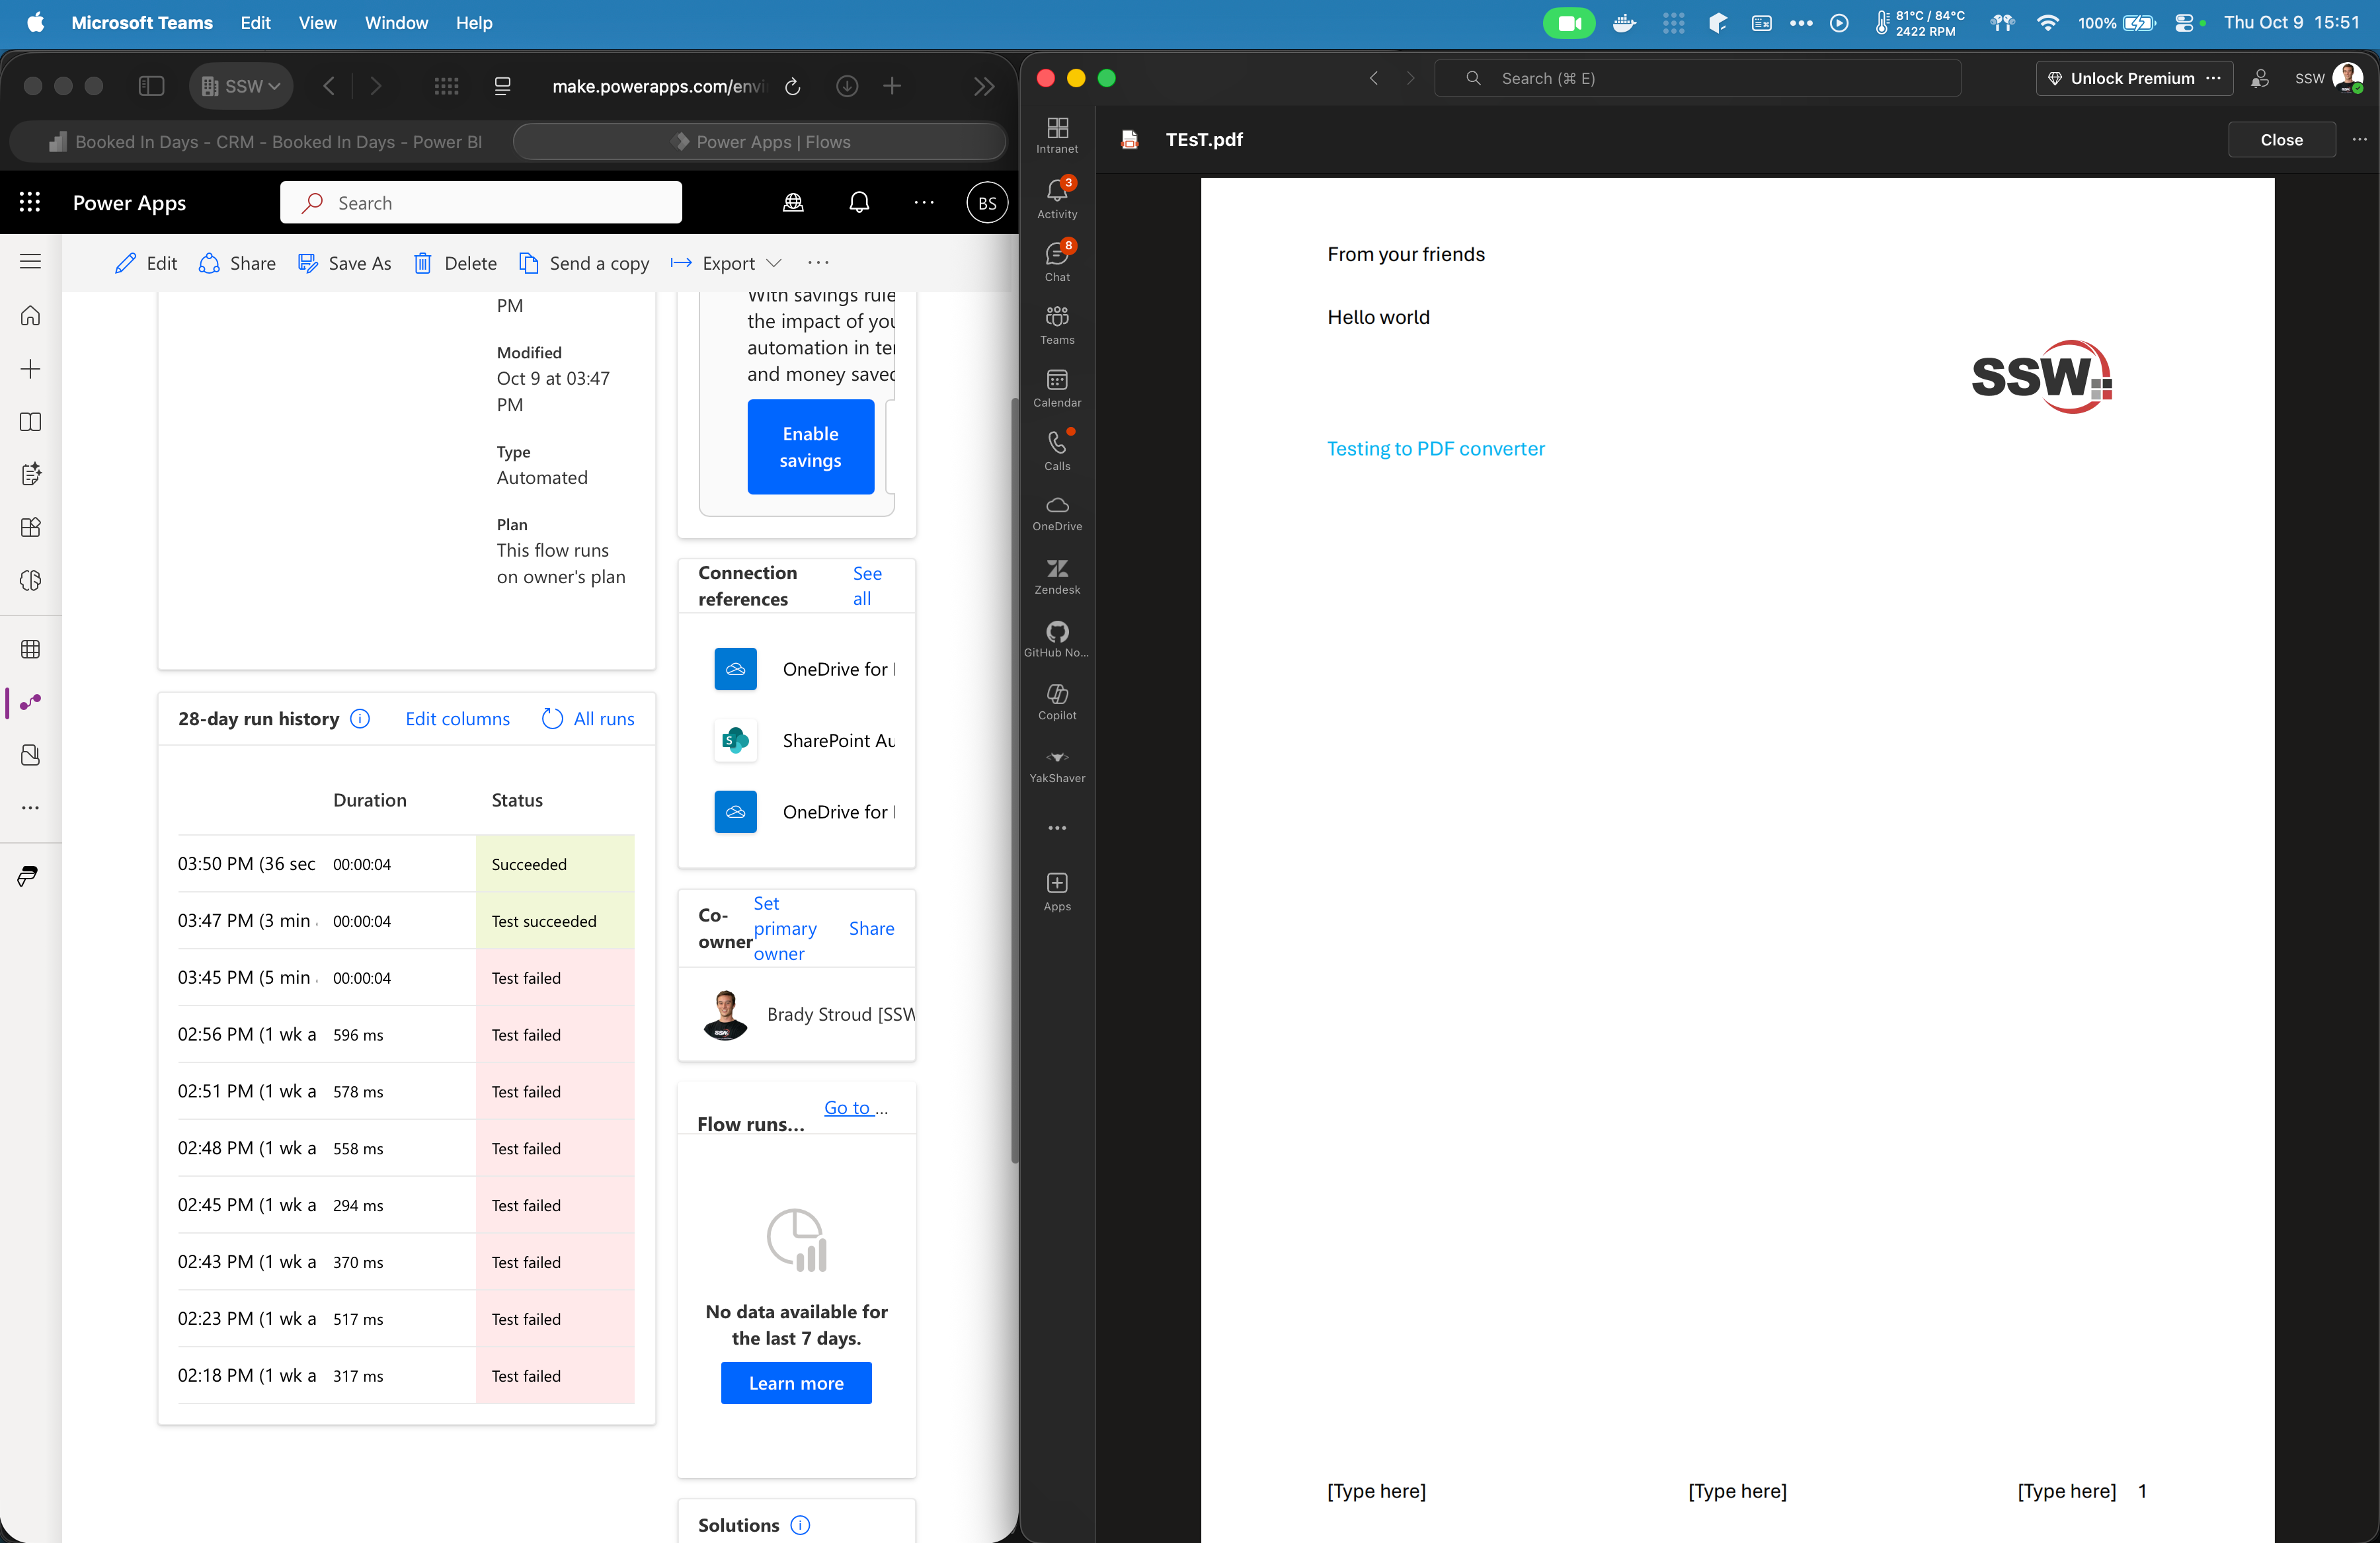Switch to Power Apps | Flows tab
Screen dimensions: 2380x1543
pos(760,142)
